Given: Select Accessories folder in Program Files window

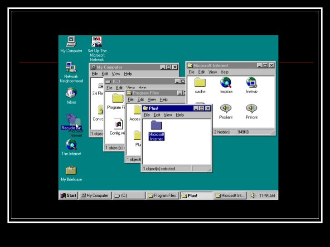Looking at the screenshot, I should click(136, 114).
